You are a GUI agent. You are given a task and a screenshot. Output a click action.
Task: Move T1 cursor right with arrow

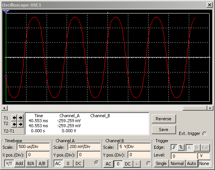[20, 118]
